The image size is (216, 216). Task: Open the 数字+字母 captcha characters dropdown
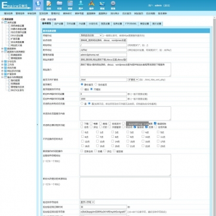point(87,202)
